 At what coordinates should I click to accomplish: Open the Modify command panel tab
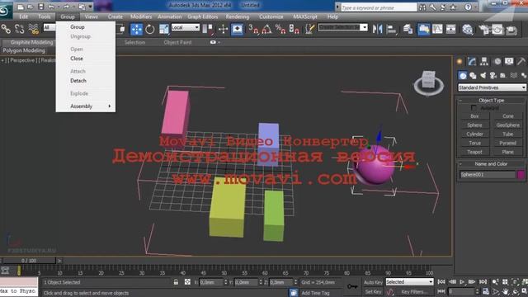click(x=472, y=61)
